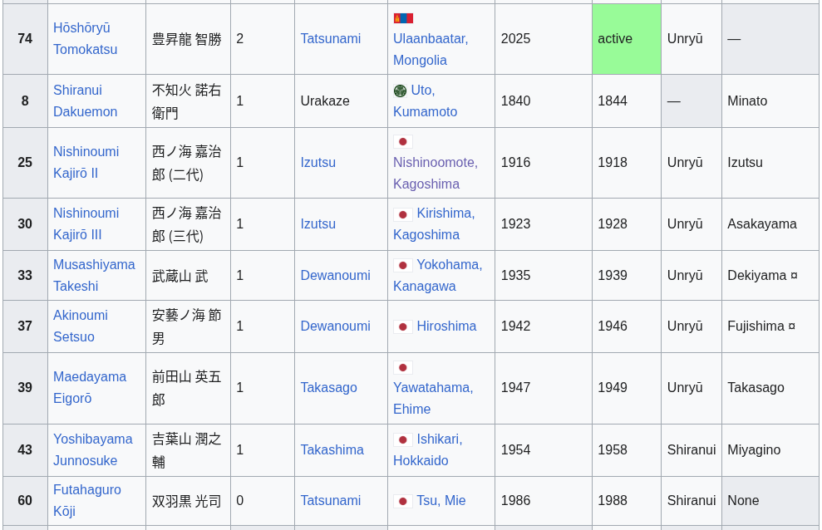Image resolution: width=822 pixels, height=530 pixels.
Task: Click the yokozuna number 60 cell
Action: pos(25,500)
